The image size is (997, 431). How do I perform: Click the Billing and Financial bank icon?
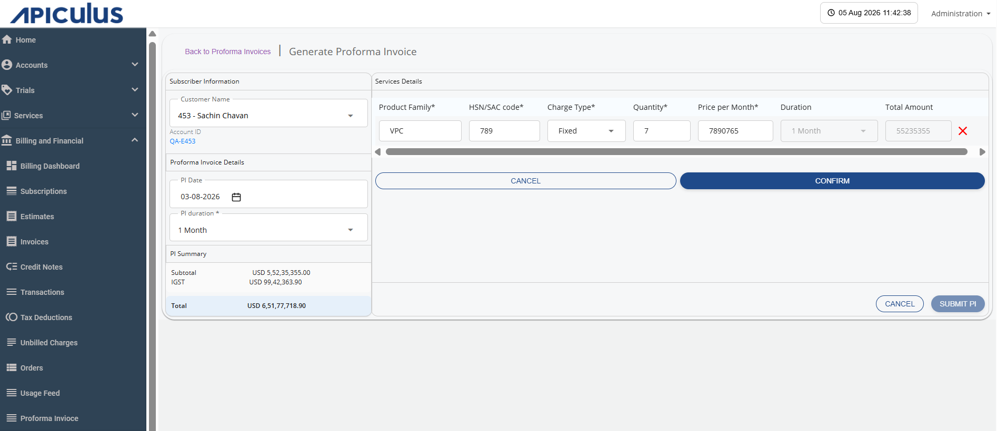pos(7,140)
